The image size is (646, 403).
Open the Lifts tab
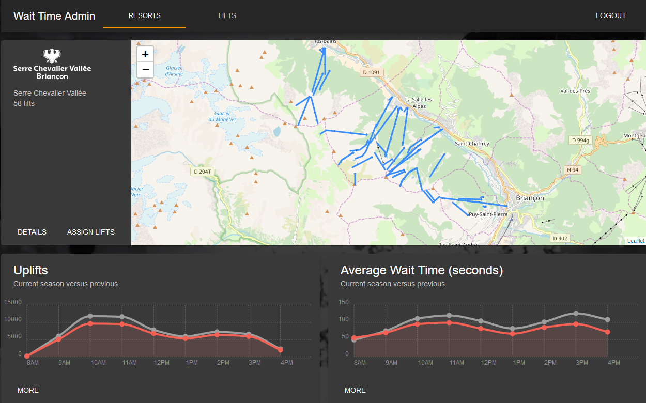pos(227,16)
